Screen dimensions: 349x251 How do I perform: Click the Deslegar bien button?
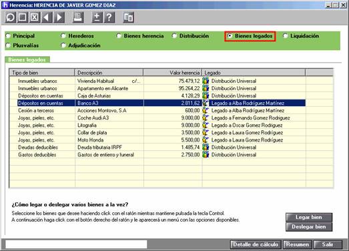[x=309, y=227]
